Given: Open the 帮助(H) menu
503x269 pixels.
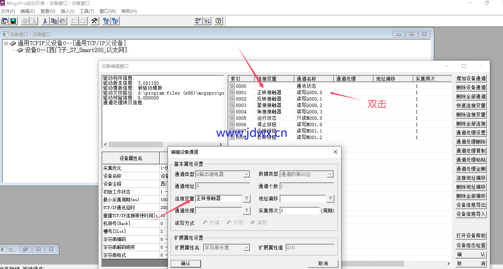Looking at the screenshot, I should point(129,11).
